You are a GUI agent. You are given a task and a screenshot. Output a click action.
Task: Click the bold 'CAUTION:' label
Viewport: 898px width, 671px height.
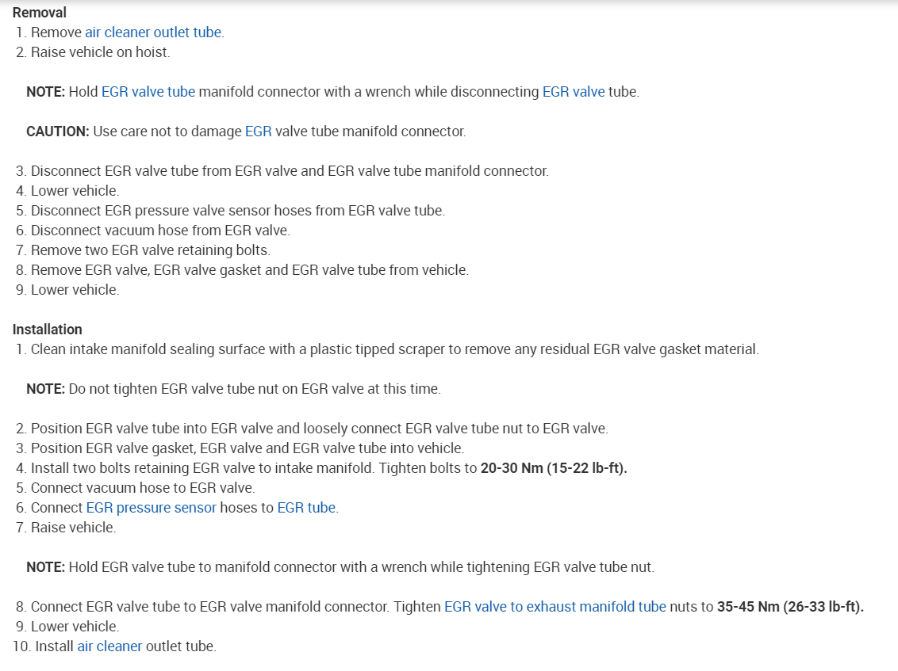point(58,132)
